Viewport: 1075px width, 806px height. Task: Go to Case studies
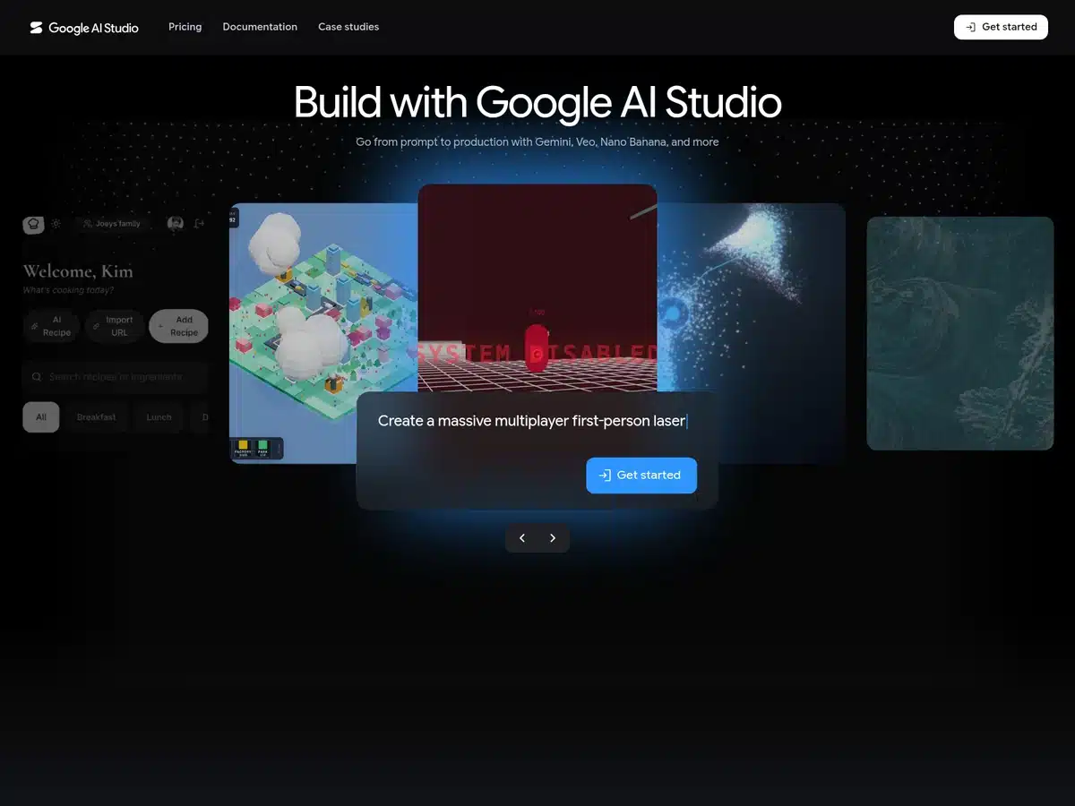click(x=348, y=27)
